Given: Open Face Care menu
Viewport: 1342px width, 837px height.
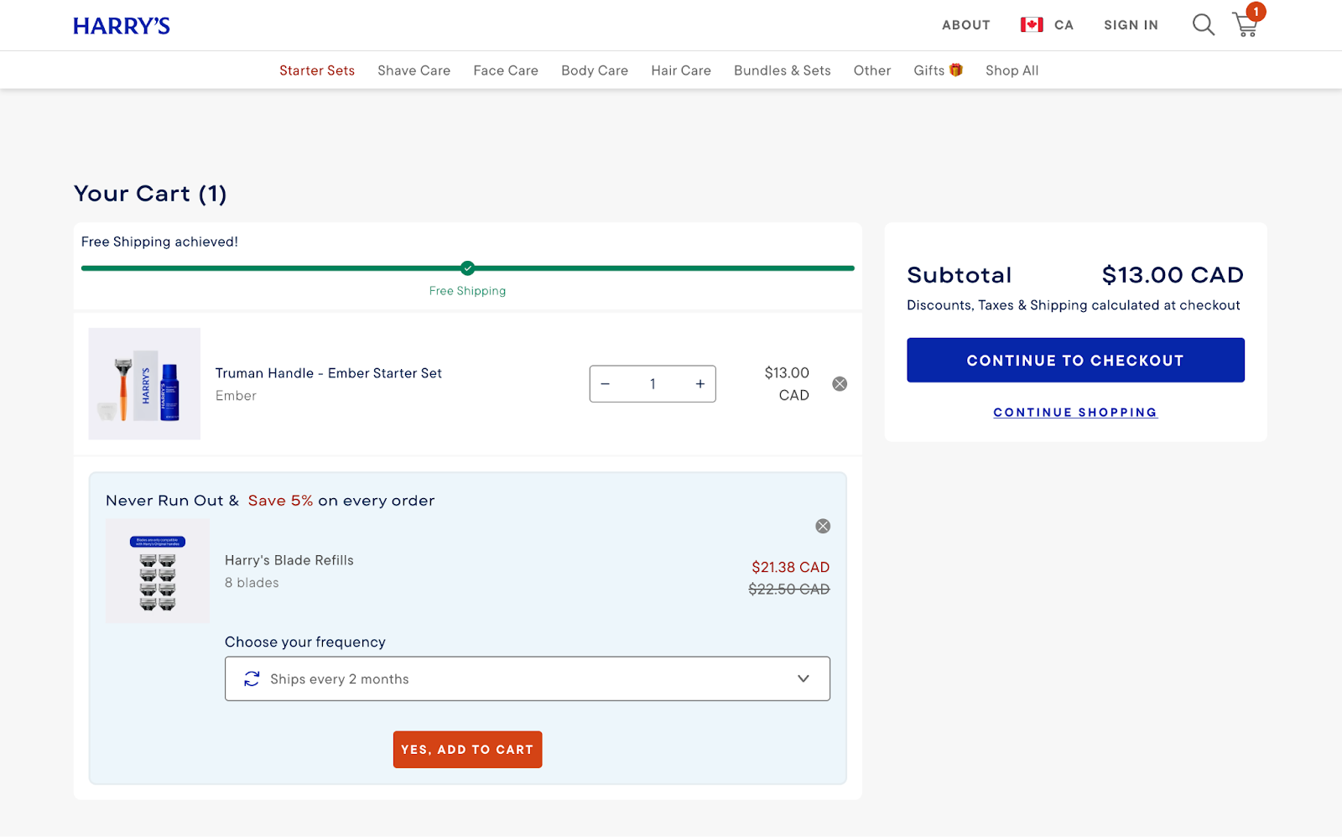Looking at the screenshot, I should coord(506,70).
